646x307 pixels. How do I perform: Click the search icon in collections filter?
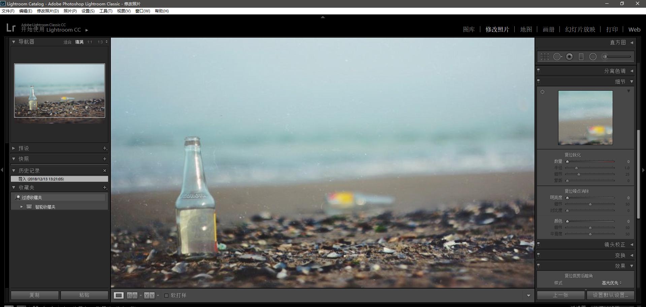click(18, 198)
